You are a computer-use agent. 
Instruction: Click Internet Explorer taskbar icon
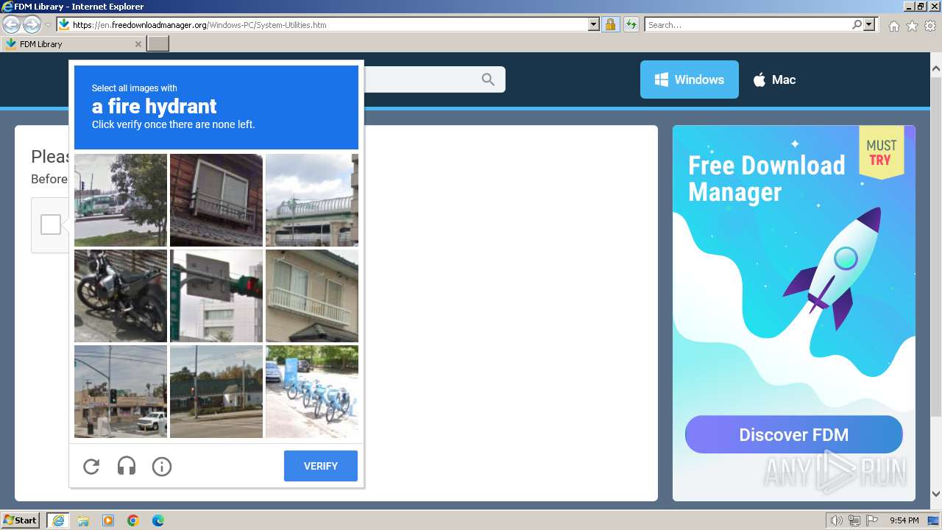57,520
